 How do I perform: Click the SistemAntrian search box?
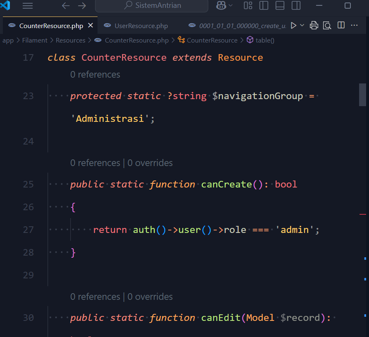[152, 6]
